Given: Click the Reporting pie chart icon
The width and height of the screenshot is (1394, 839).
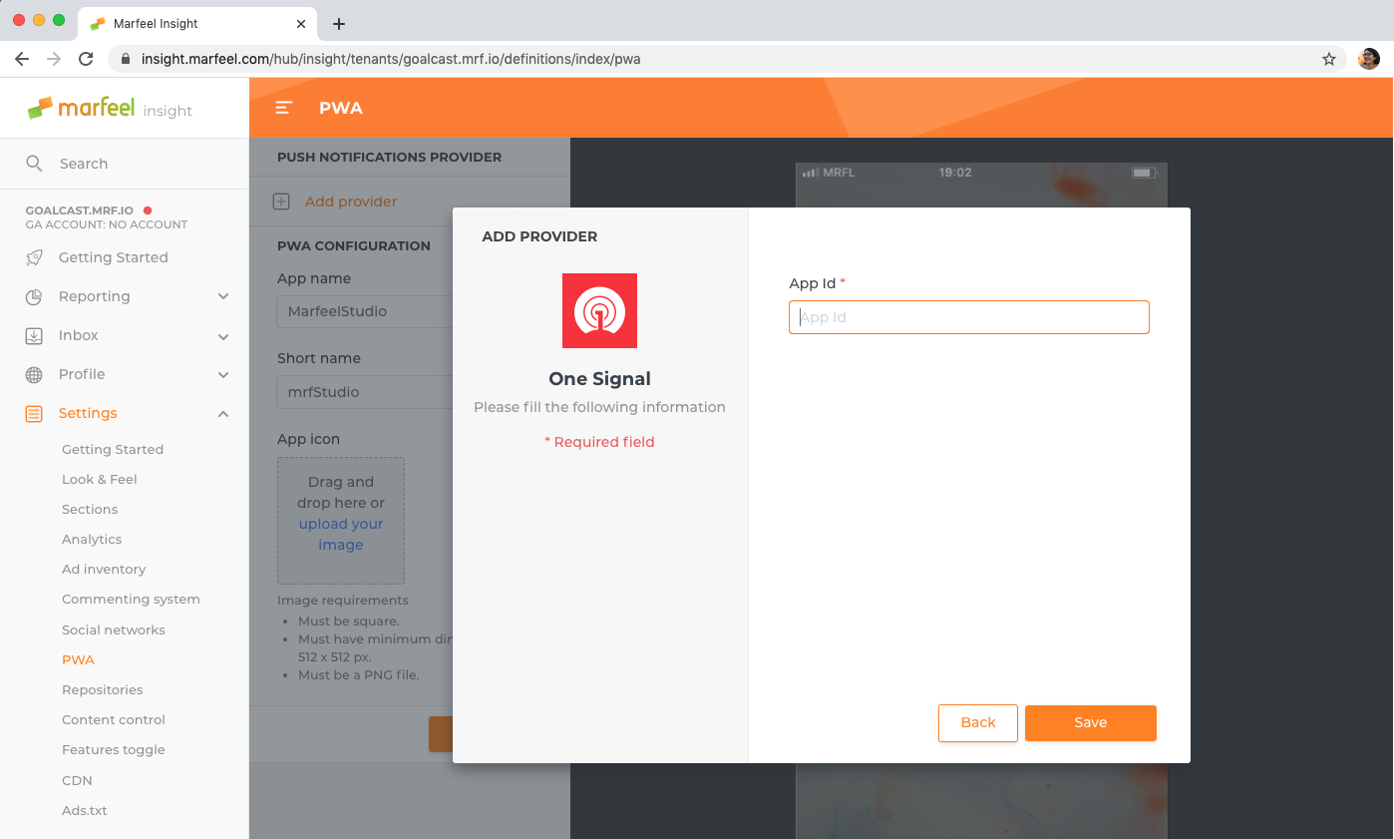Looking at the screenshot, I should coord(34,296).
